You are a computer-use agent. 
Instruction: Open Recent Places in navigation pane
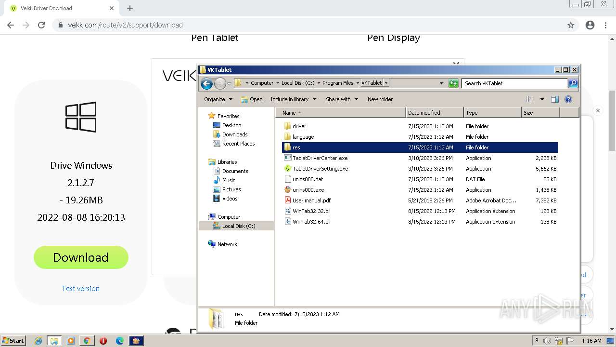[238, 144]
